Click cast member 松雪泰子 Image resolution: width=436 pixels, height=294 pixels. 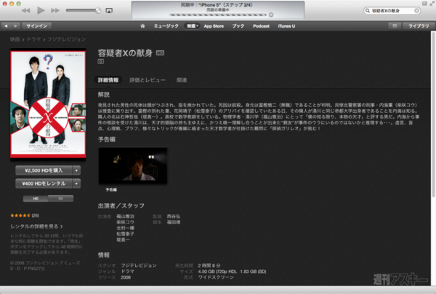[x=125, y=234]
